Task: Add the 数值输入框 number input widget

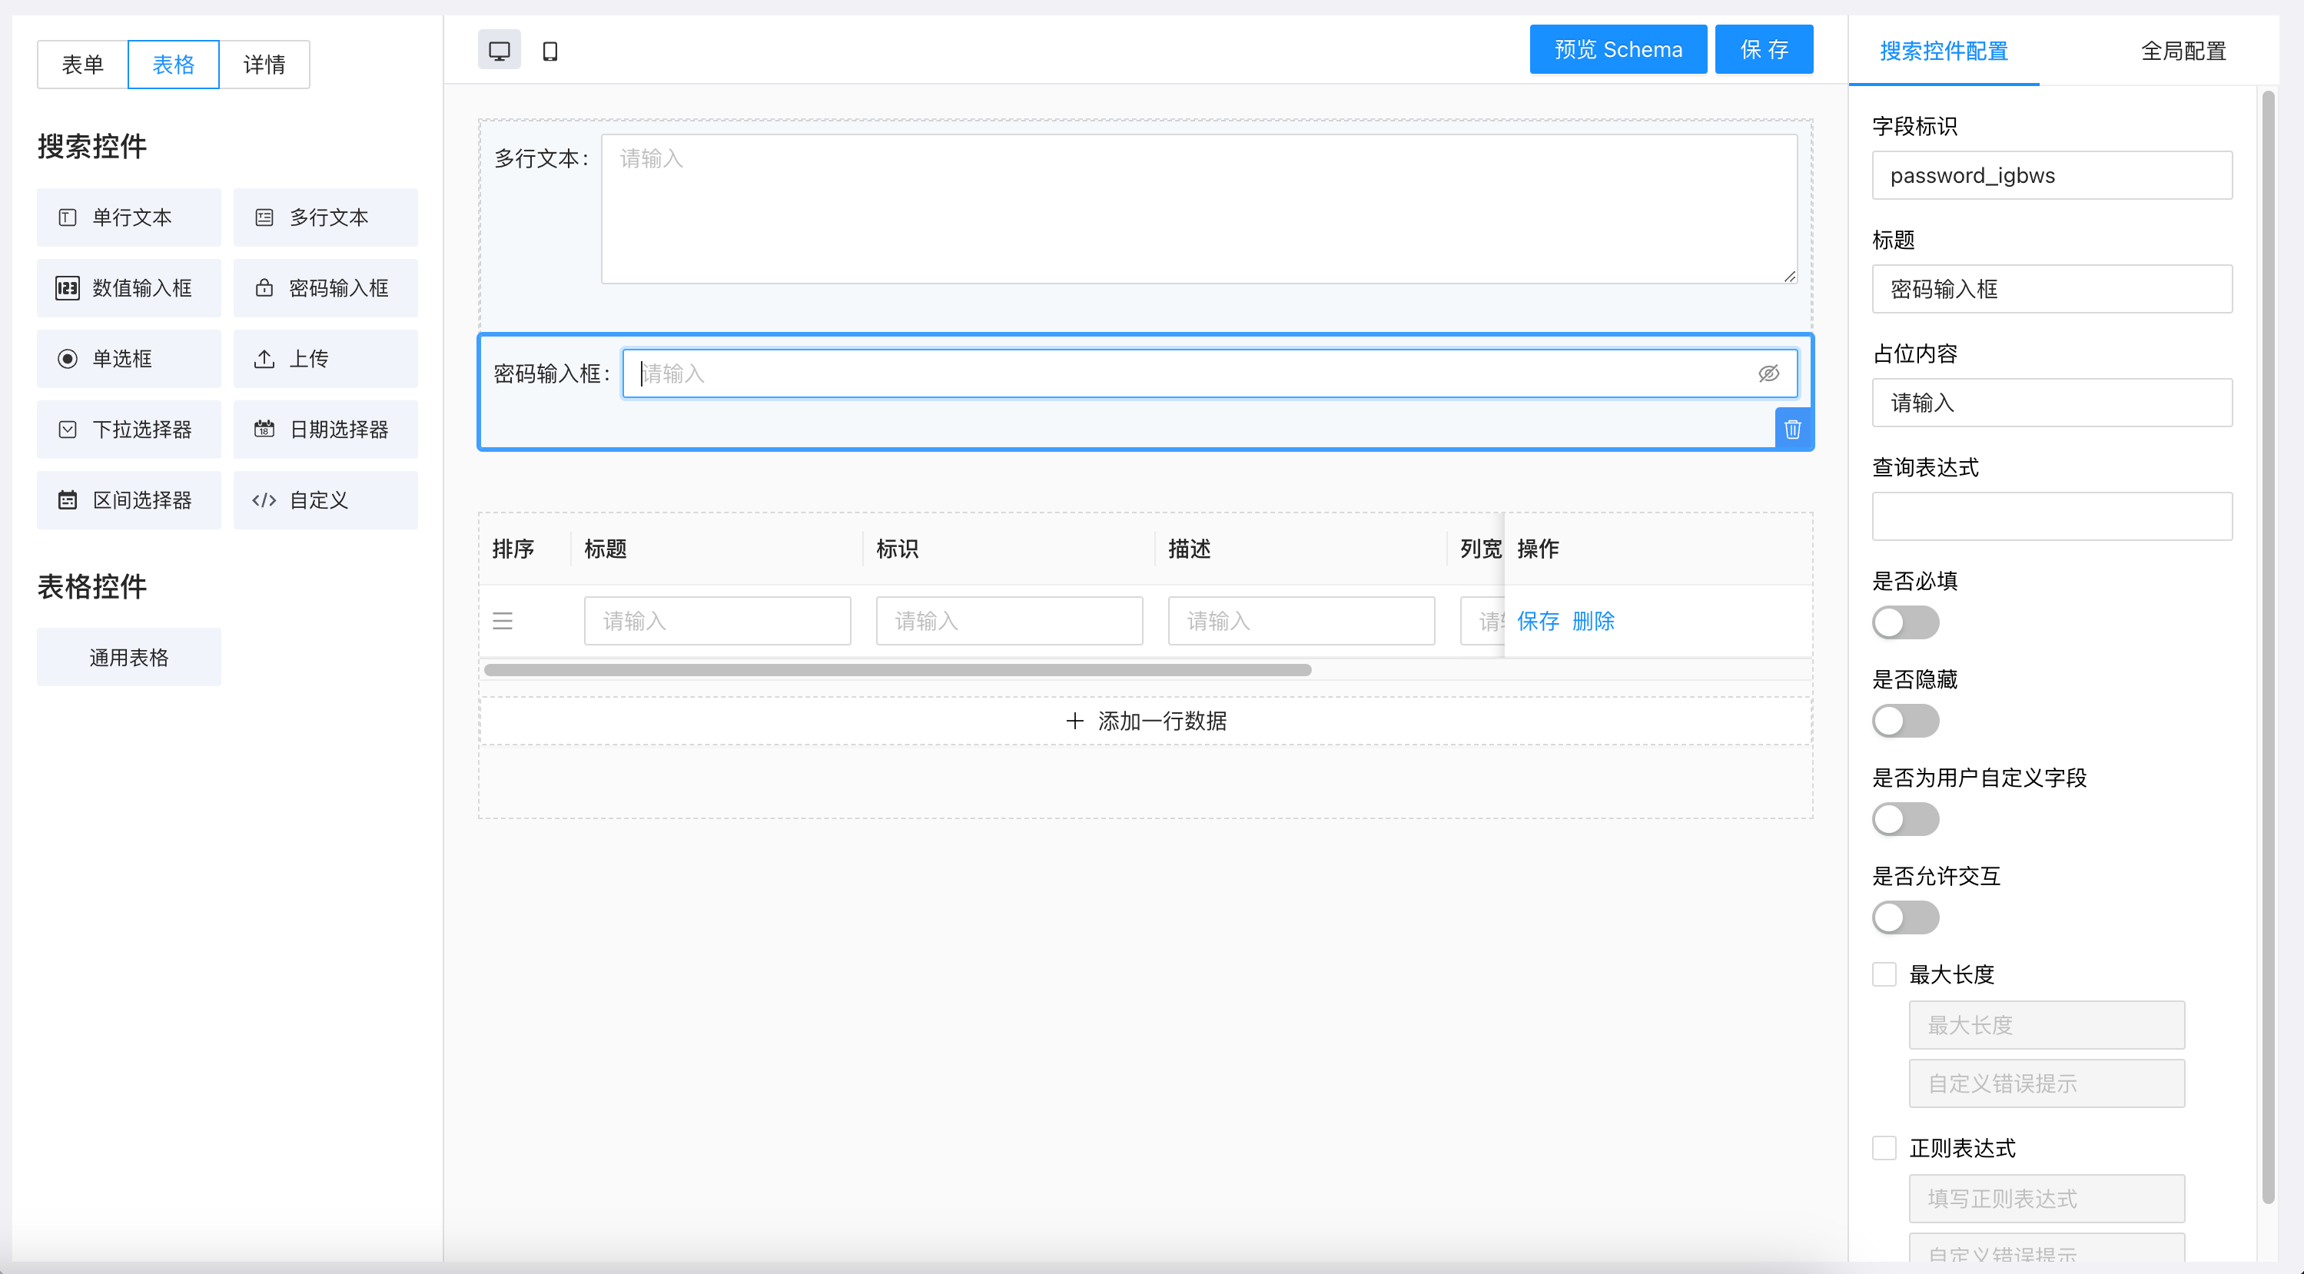Action: [x=129, y=288]
